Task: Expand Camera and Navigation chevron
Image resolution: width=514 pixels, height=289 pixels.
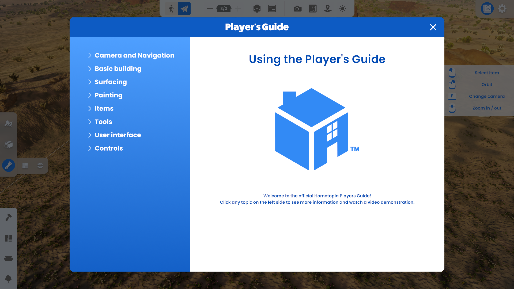Action: coord(90,55)
